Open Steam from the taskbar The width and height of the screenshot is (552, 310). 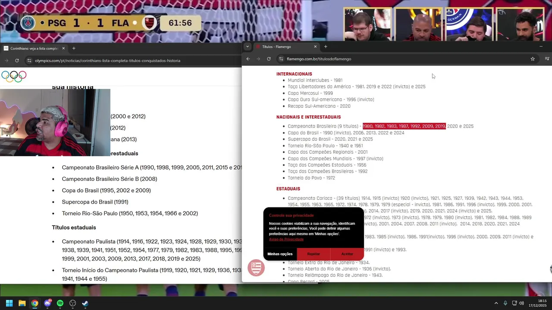(85, 303)
